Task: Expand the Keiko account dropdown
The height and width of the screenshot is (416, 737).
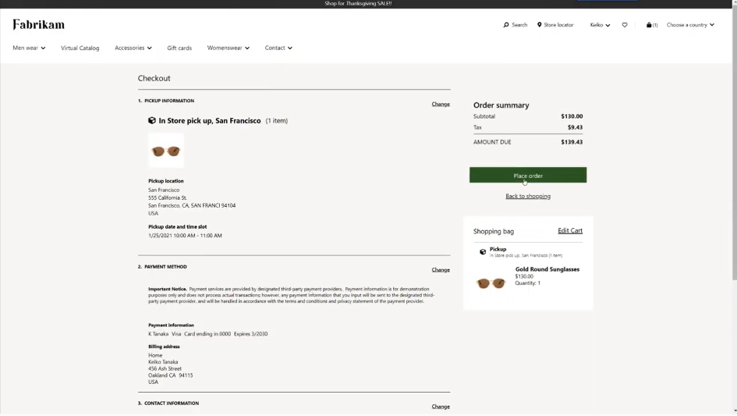Action: click(600, 25)
